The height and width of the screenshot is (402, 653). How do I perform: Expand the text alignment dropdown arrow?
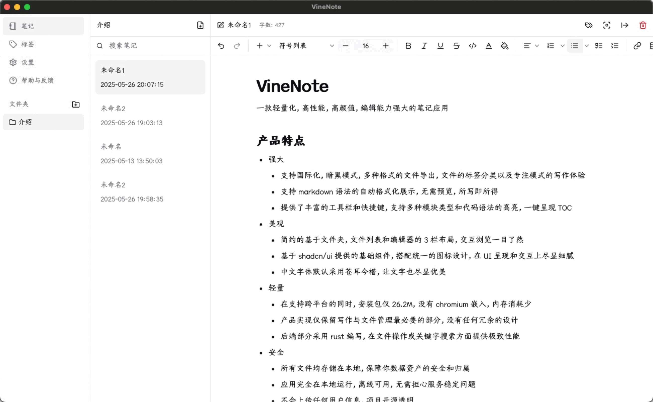click(x=537, y=46)
